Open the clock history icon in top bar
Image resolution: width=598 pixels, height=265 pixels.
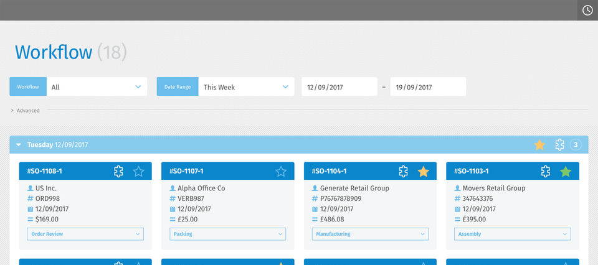(587, 11)
